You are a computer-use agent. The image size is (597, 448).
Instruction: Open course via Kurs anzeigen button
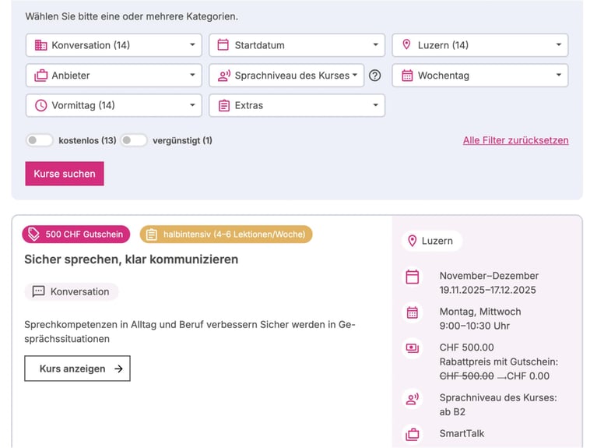pyautogui.click(x=77, y=369)
